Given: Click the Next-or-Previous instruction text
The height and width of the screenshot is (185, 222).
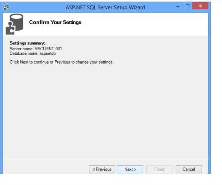Looking at the screenshot, I should pos(61,62).
